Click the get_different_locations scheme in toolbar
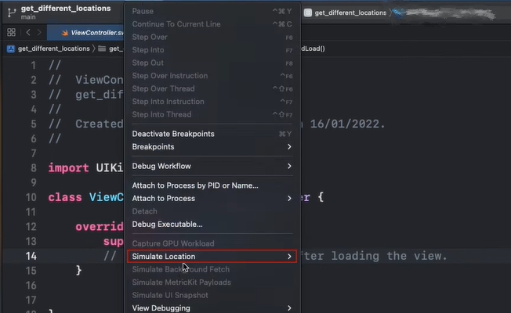The height and width of the screenshot is (313, 511). coord(350,13)
